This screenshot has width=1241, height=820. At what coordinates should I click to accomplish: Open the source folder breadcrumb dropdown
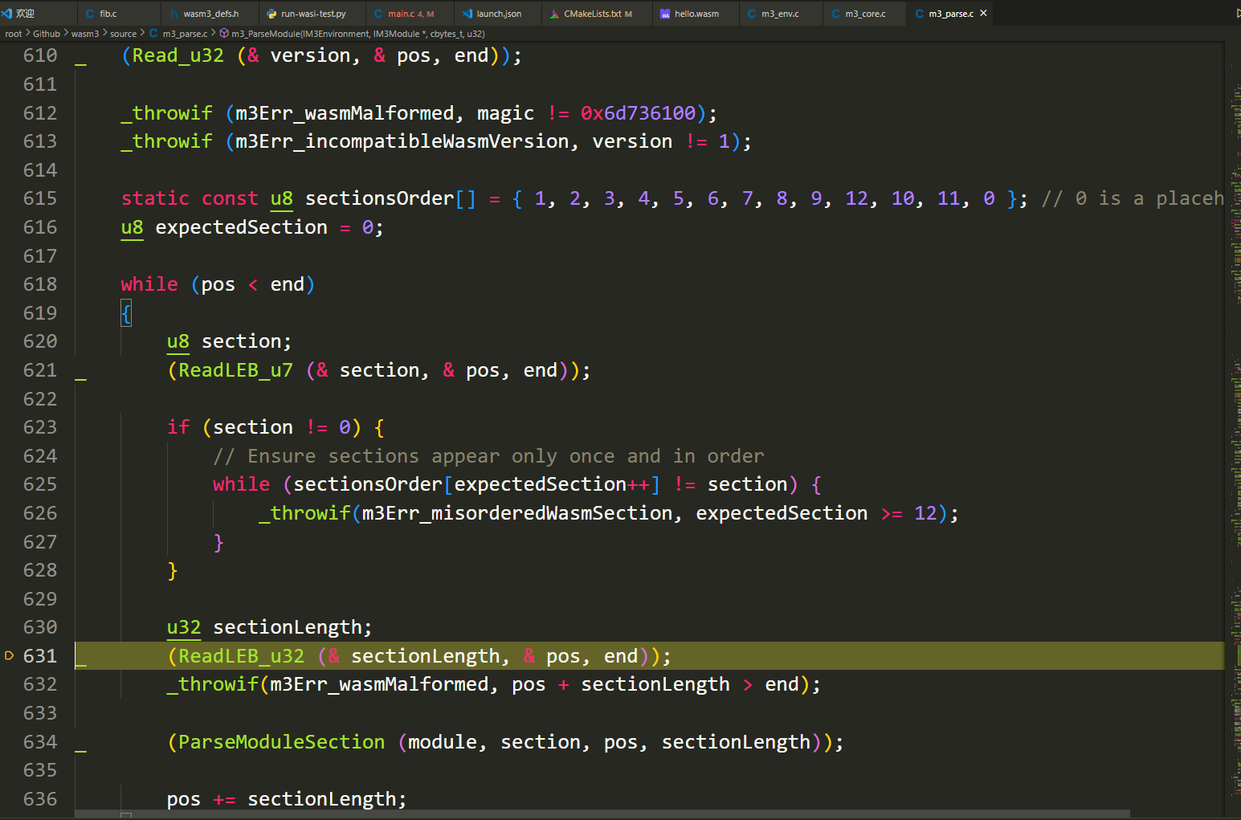(123, 34)
